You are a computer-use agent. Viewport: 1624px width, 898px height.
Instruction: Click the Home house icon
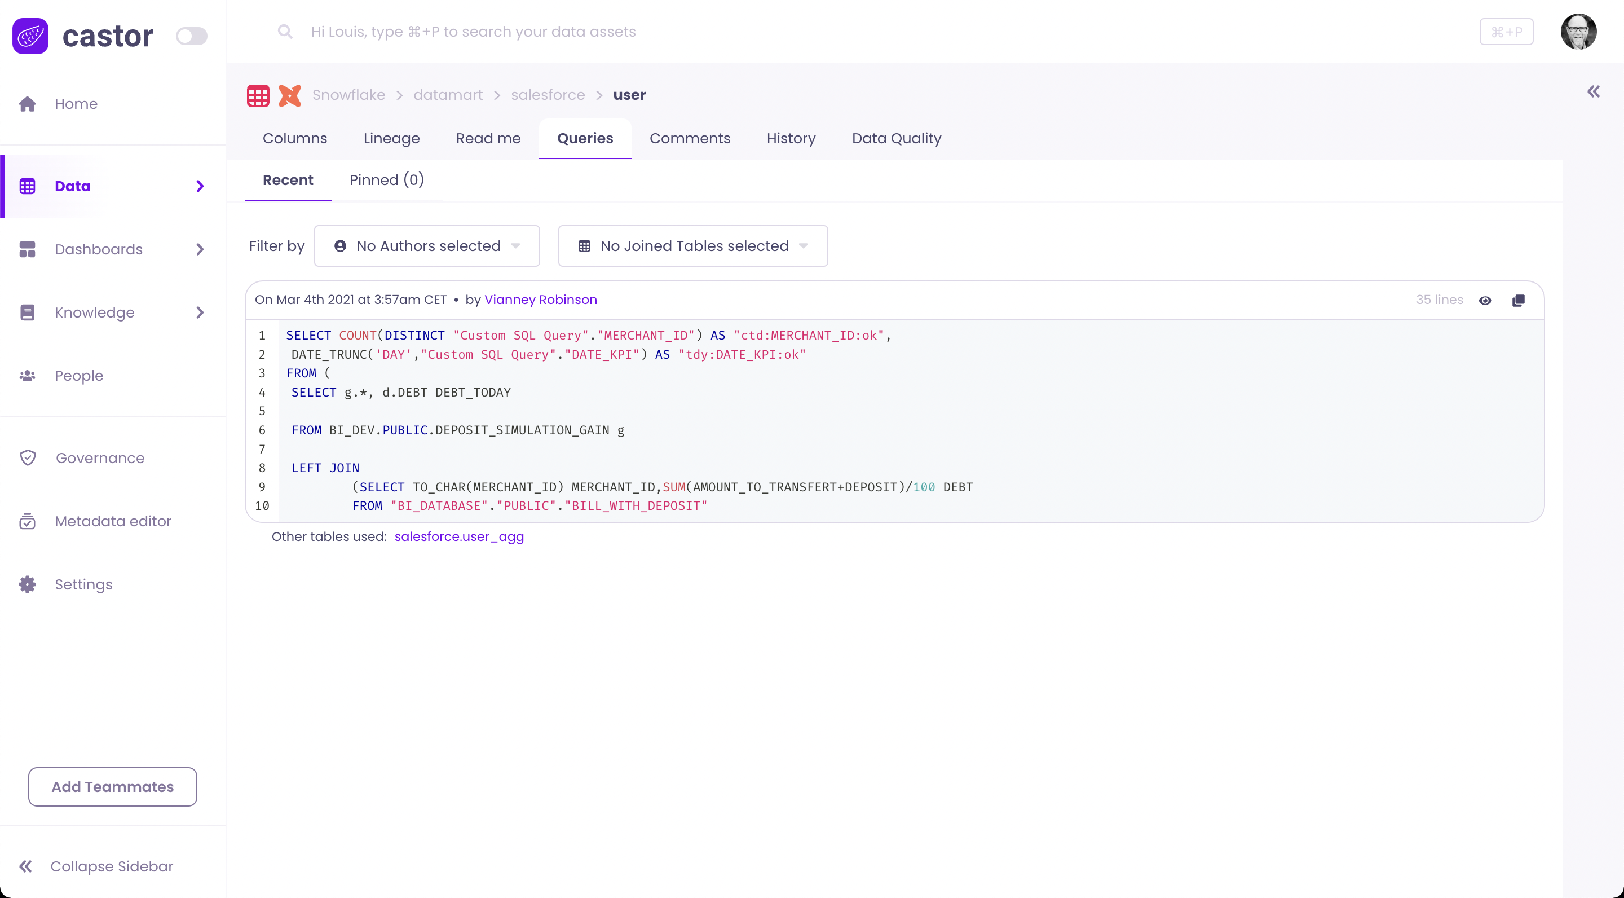coord(27,104)
